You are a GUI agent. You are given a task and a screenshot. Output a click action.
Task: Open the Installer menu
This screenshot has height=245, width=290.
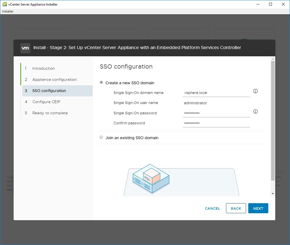tap(8, 11)
